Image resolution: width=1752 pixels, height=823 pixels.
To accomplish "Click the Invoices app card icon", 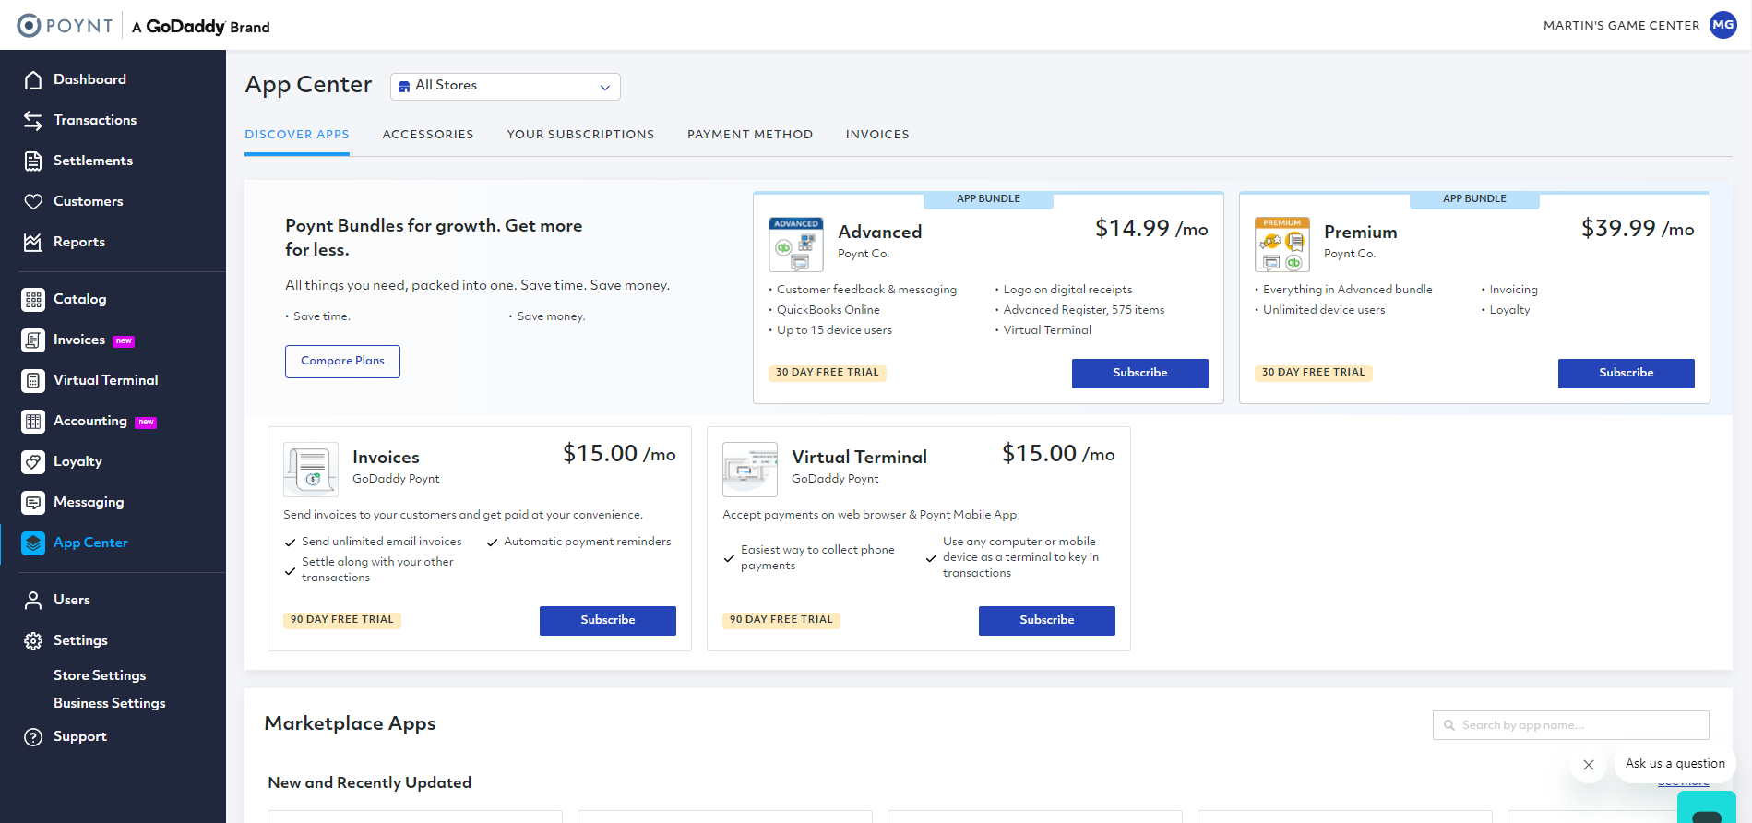I will pyautogui.click(x=311, y=470).
